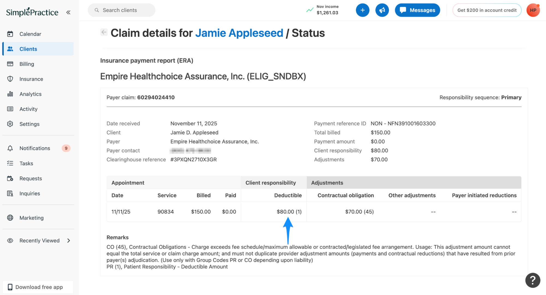546x295 pixels.
Task: Click clearinghouse reference #3PXQN2710X3GR
Action: [x=193, y=160]
